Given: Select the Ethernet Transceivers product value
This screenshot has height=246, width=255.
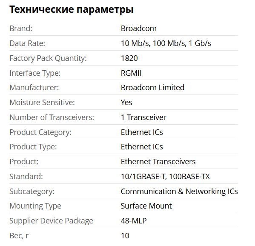Looking at the screenshot, I should click(x=158, y=162).
